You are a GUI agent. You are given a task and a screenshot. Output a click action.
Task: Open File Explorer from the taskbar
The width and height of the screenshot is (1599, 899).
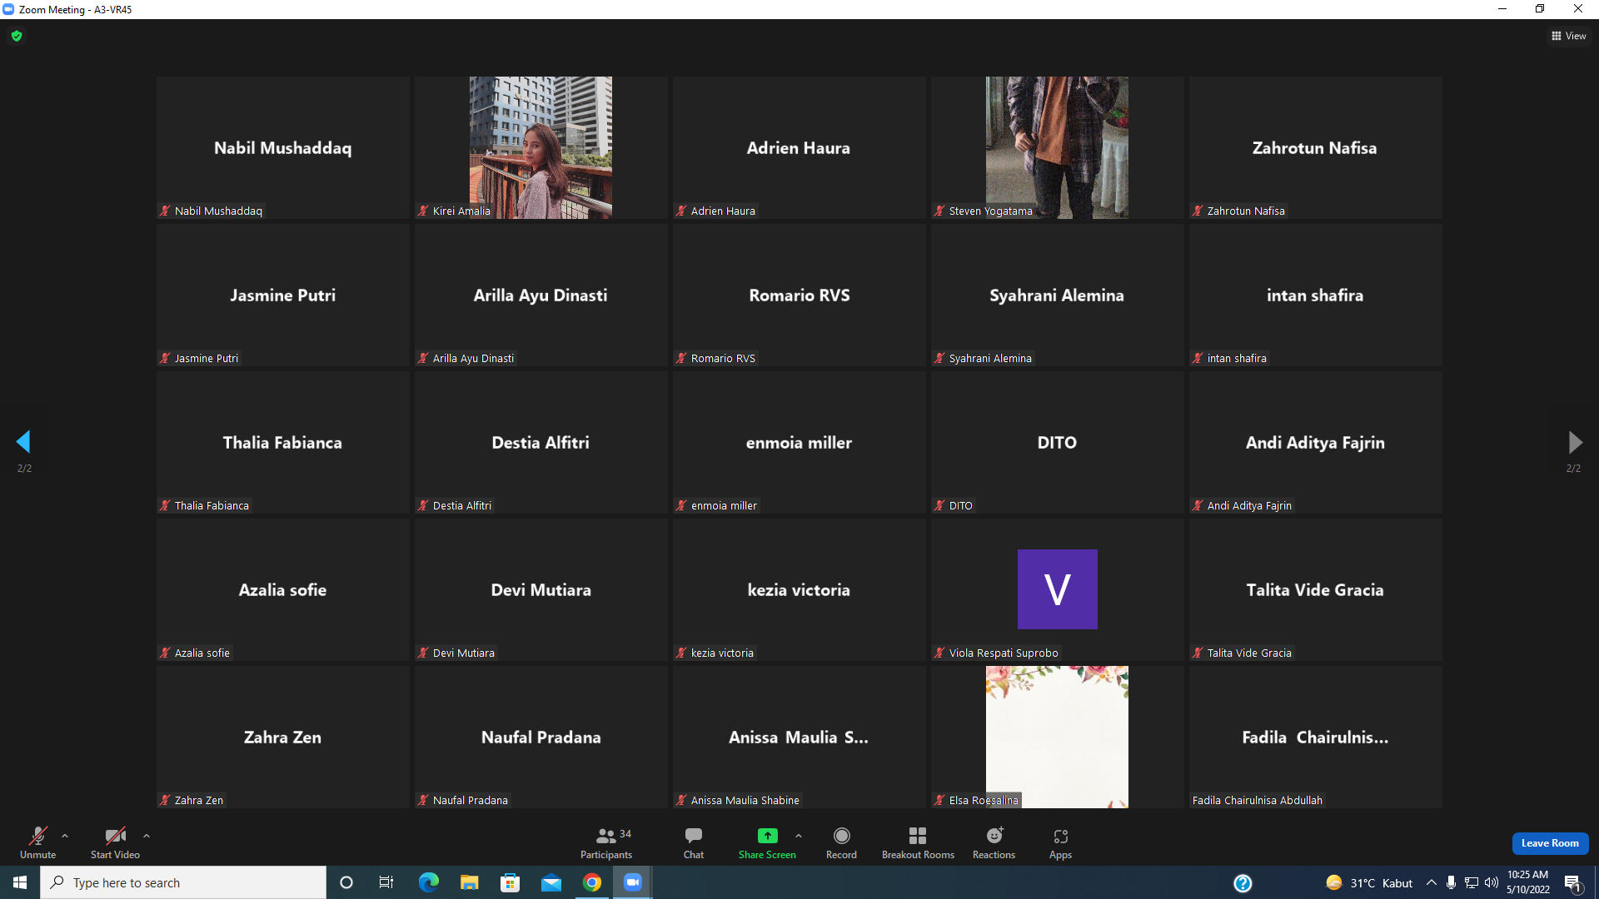click(469, 882)
